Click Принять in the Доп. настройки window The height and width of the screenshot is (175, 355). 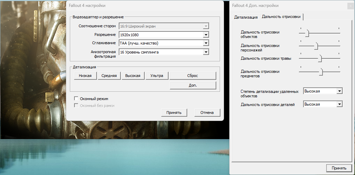[339, 168]
